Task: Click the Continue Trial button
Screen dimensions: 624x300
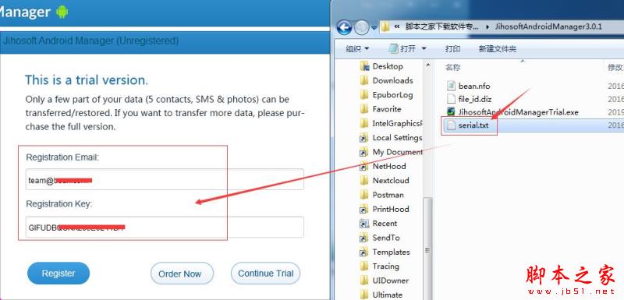Action: tap(265, 274)
